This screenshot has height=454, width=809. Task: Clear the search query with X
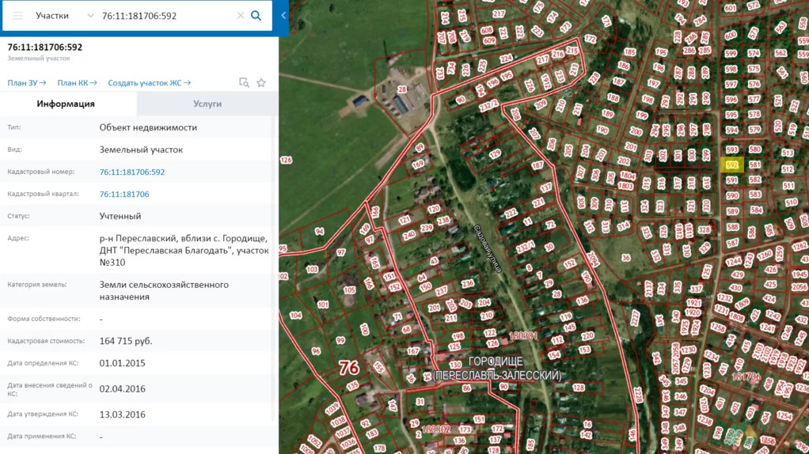[x=241, y=16]
